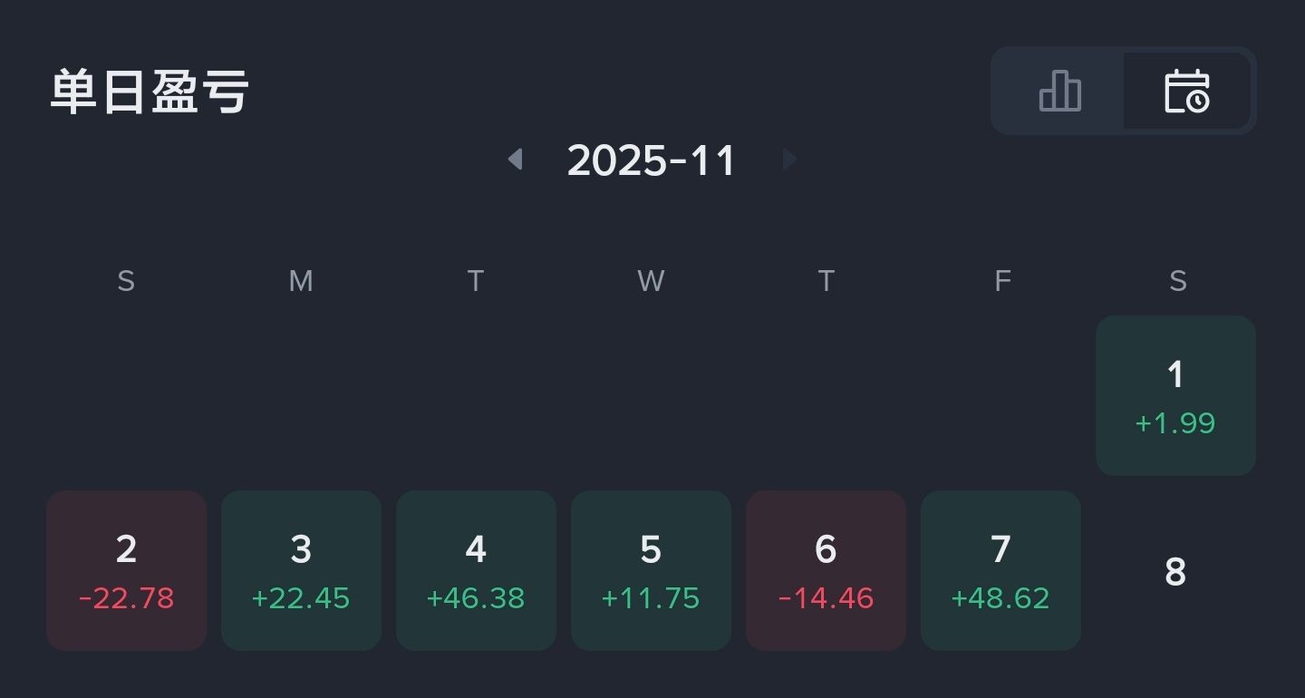This screenshot has width=1305, height=698.
Task: Select day 3 showing +22.45
Action: pyautogui.click(x=301, y=570)
